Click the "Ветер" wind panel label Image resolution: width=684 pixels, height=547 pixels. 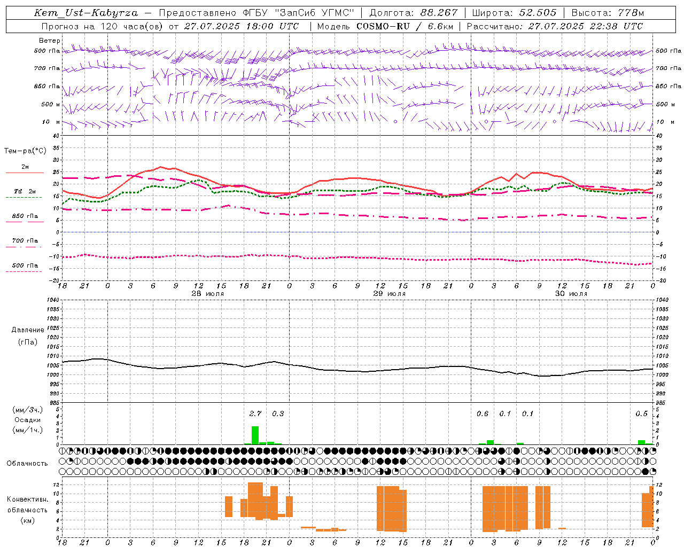pyautogui.click(x=50, y=41)
